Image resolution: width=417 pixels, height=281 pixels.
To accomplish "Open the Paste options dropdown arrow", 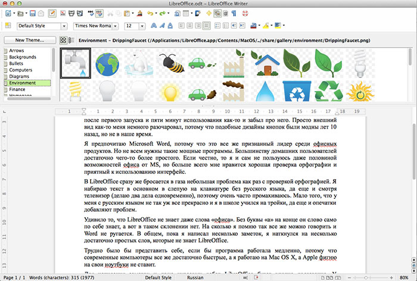I will (x=132, y=13).
